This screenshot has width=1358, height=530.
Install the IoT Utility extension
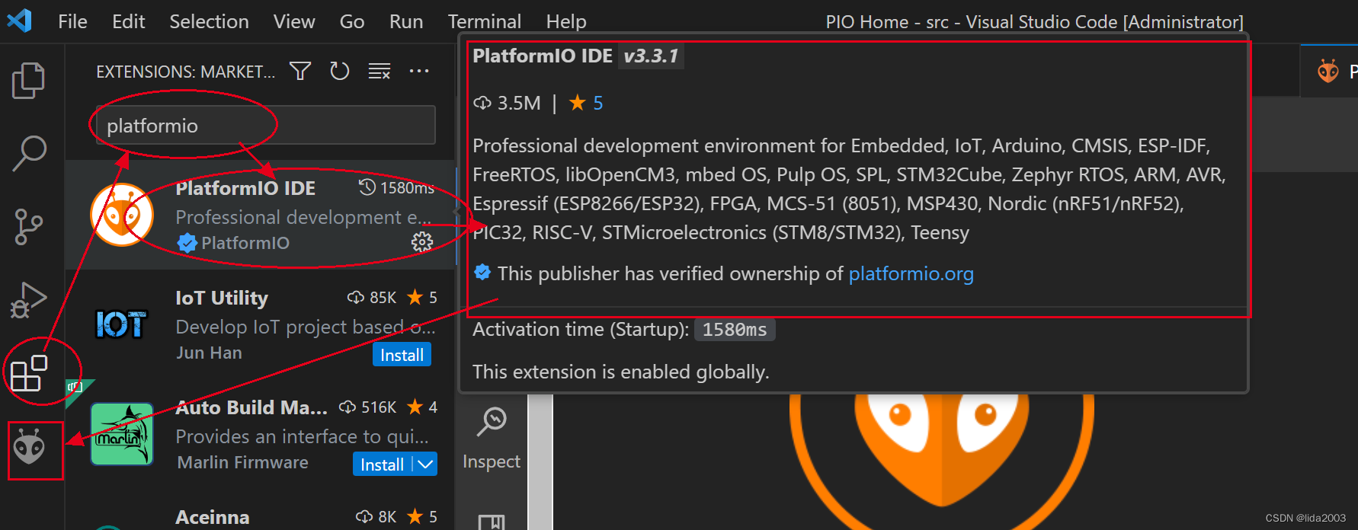(x=402, y=355)
